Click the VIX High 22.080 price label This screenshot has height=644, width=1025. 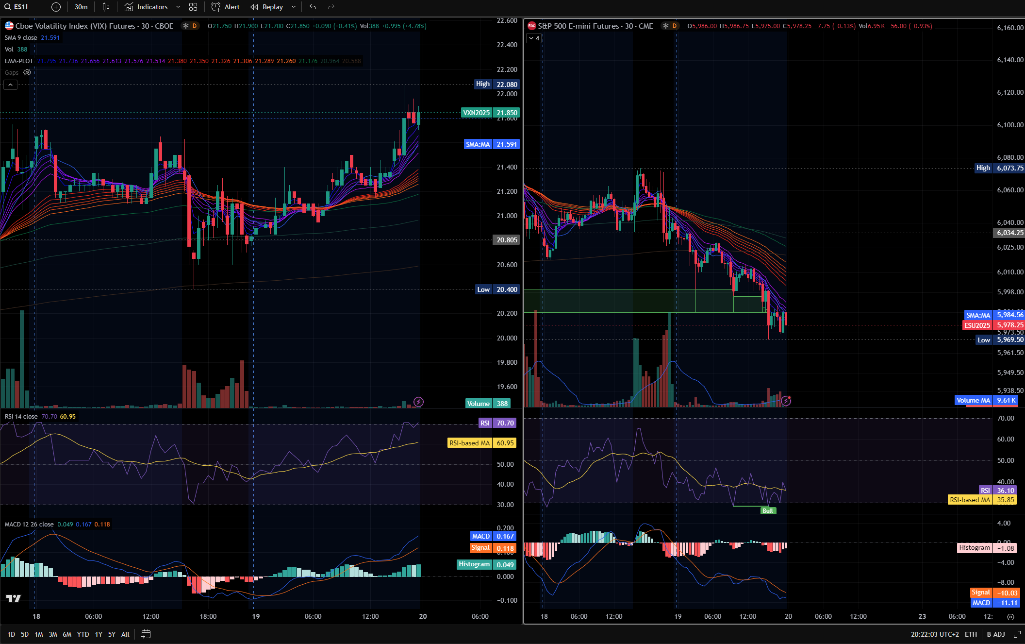(497, 84)
